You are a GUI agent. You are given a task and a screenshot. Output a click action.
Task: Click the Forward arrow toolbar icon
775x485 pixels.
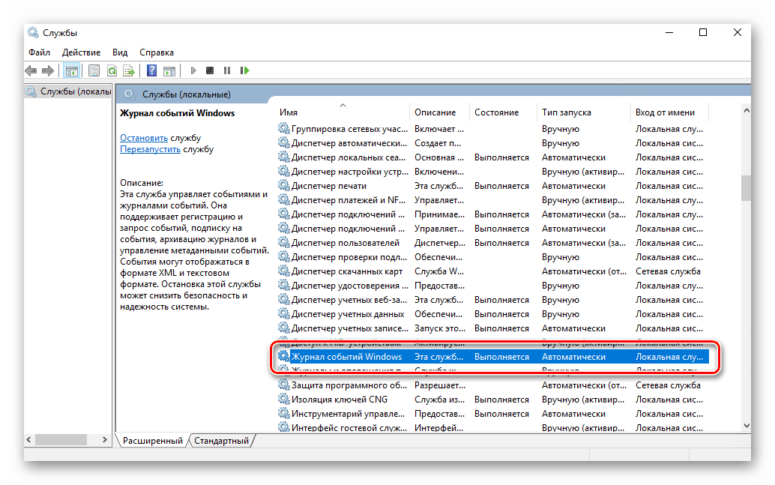(x=48, y=70)
